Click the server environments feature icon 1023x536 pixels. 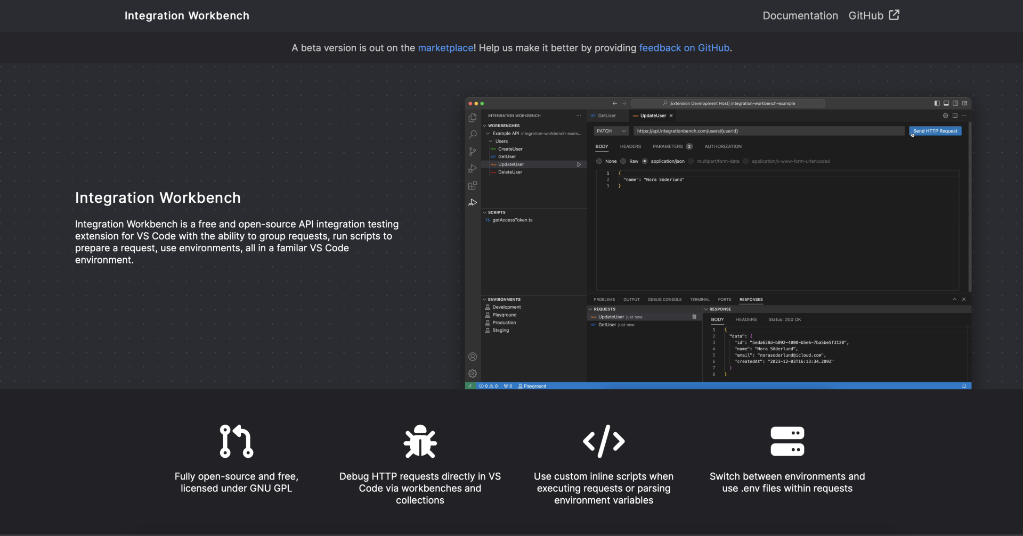(x=787, y=441)
